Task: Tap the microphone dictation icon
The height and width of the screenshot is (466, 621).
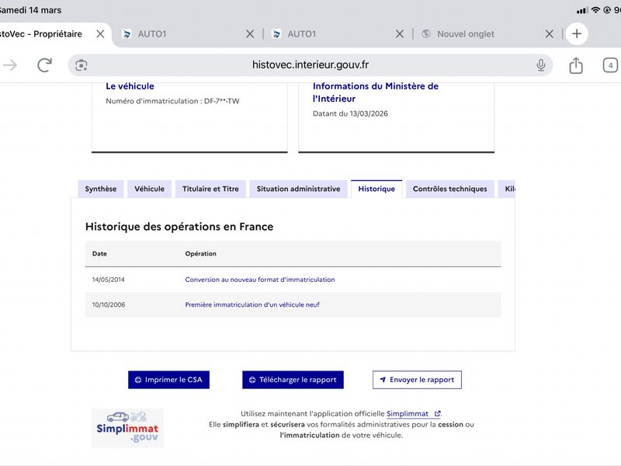Action: [540, 65]
